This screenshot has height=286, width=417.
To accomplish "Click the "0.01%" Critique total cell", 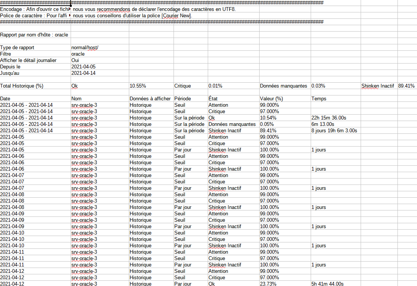I will pos(215,86).
